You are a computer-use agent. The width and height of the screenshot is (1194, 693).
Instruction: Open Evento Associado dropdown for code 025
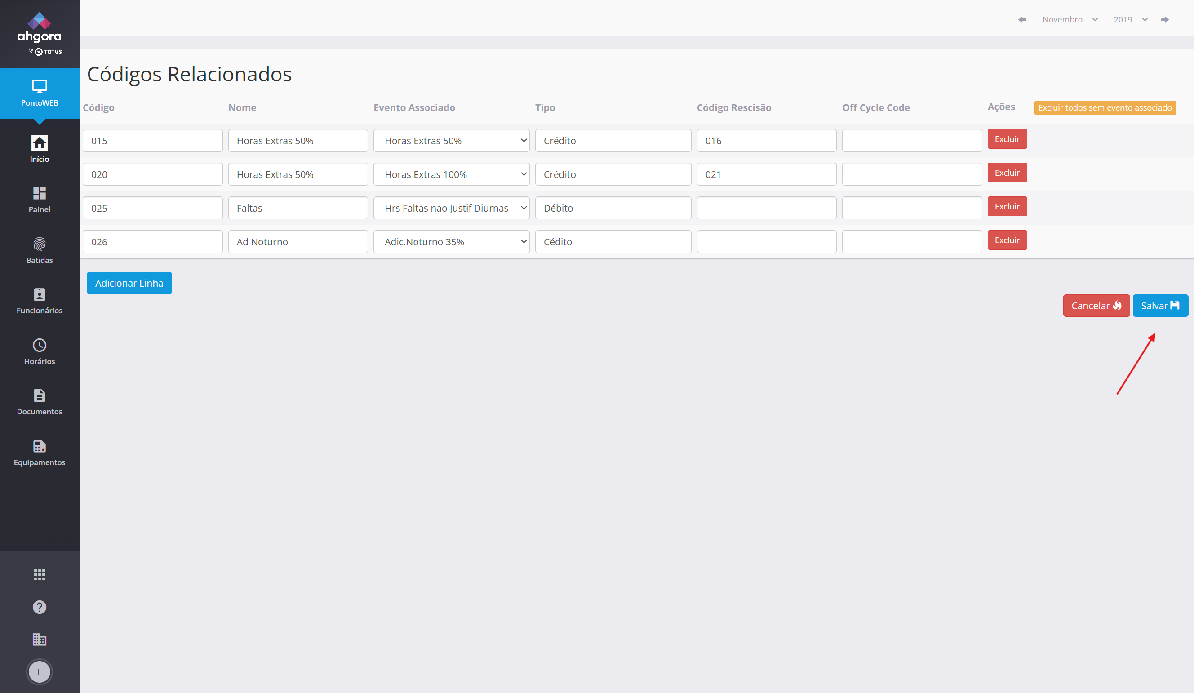451,208
